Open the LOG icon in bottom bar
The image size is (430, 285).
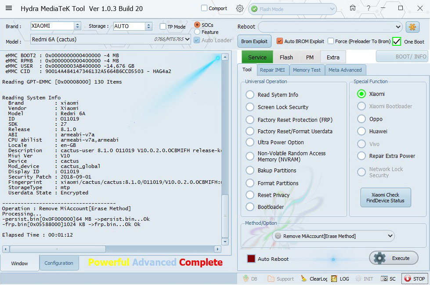tap(340, 279)
